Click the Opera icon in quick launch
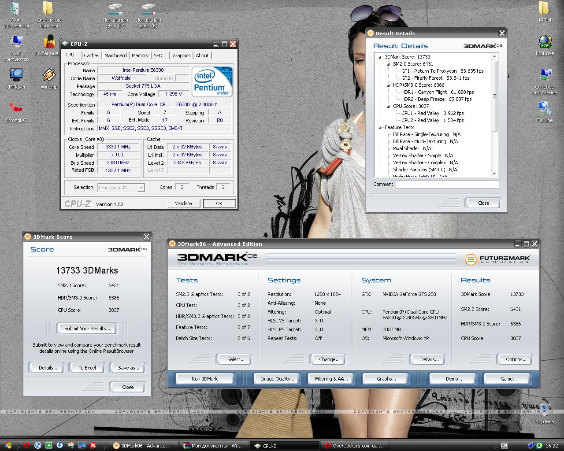The width and height of the screenshot is (564, 451). [x=27, y=445]
